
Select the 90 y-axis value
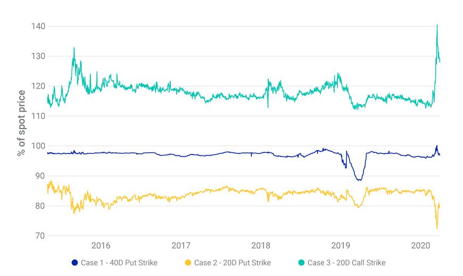(40, 176)
